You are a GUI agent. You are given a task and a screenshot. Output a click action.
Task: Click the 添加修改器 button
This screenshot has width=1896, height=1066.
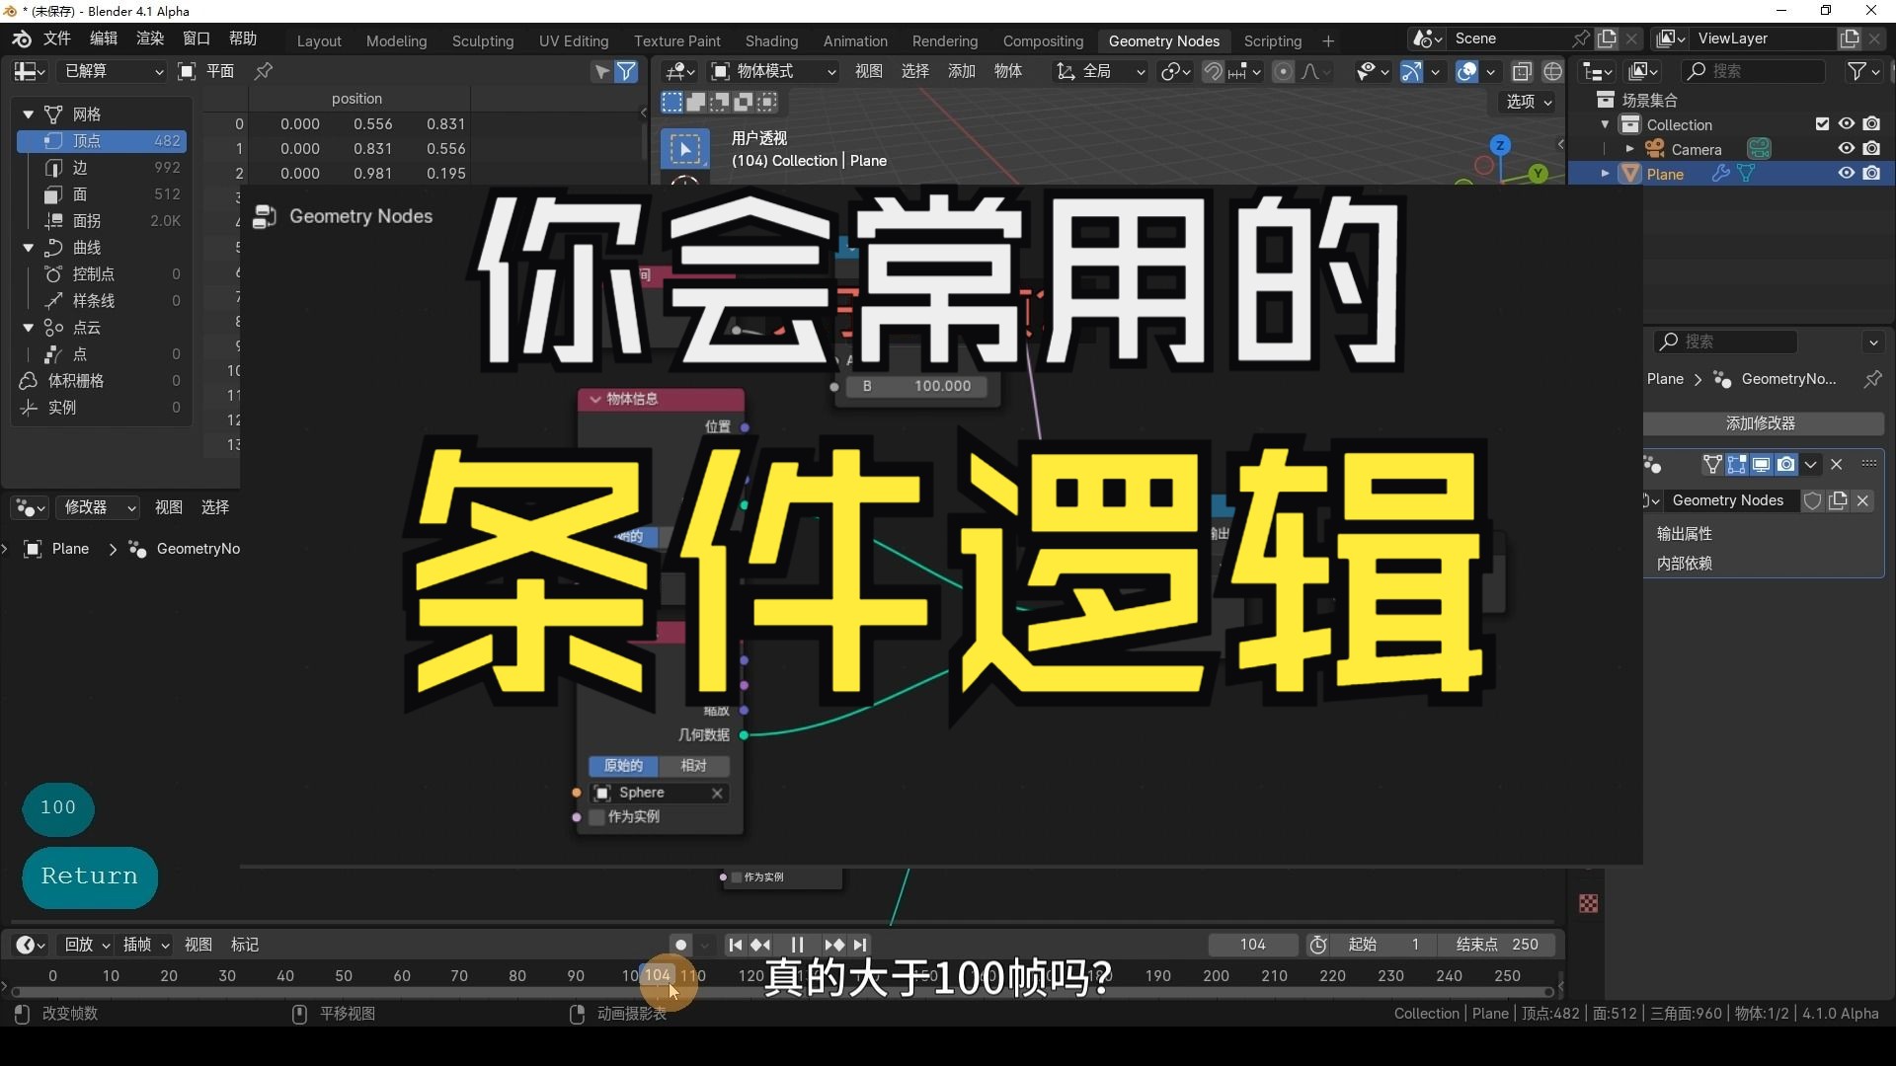(1760, 423)
